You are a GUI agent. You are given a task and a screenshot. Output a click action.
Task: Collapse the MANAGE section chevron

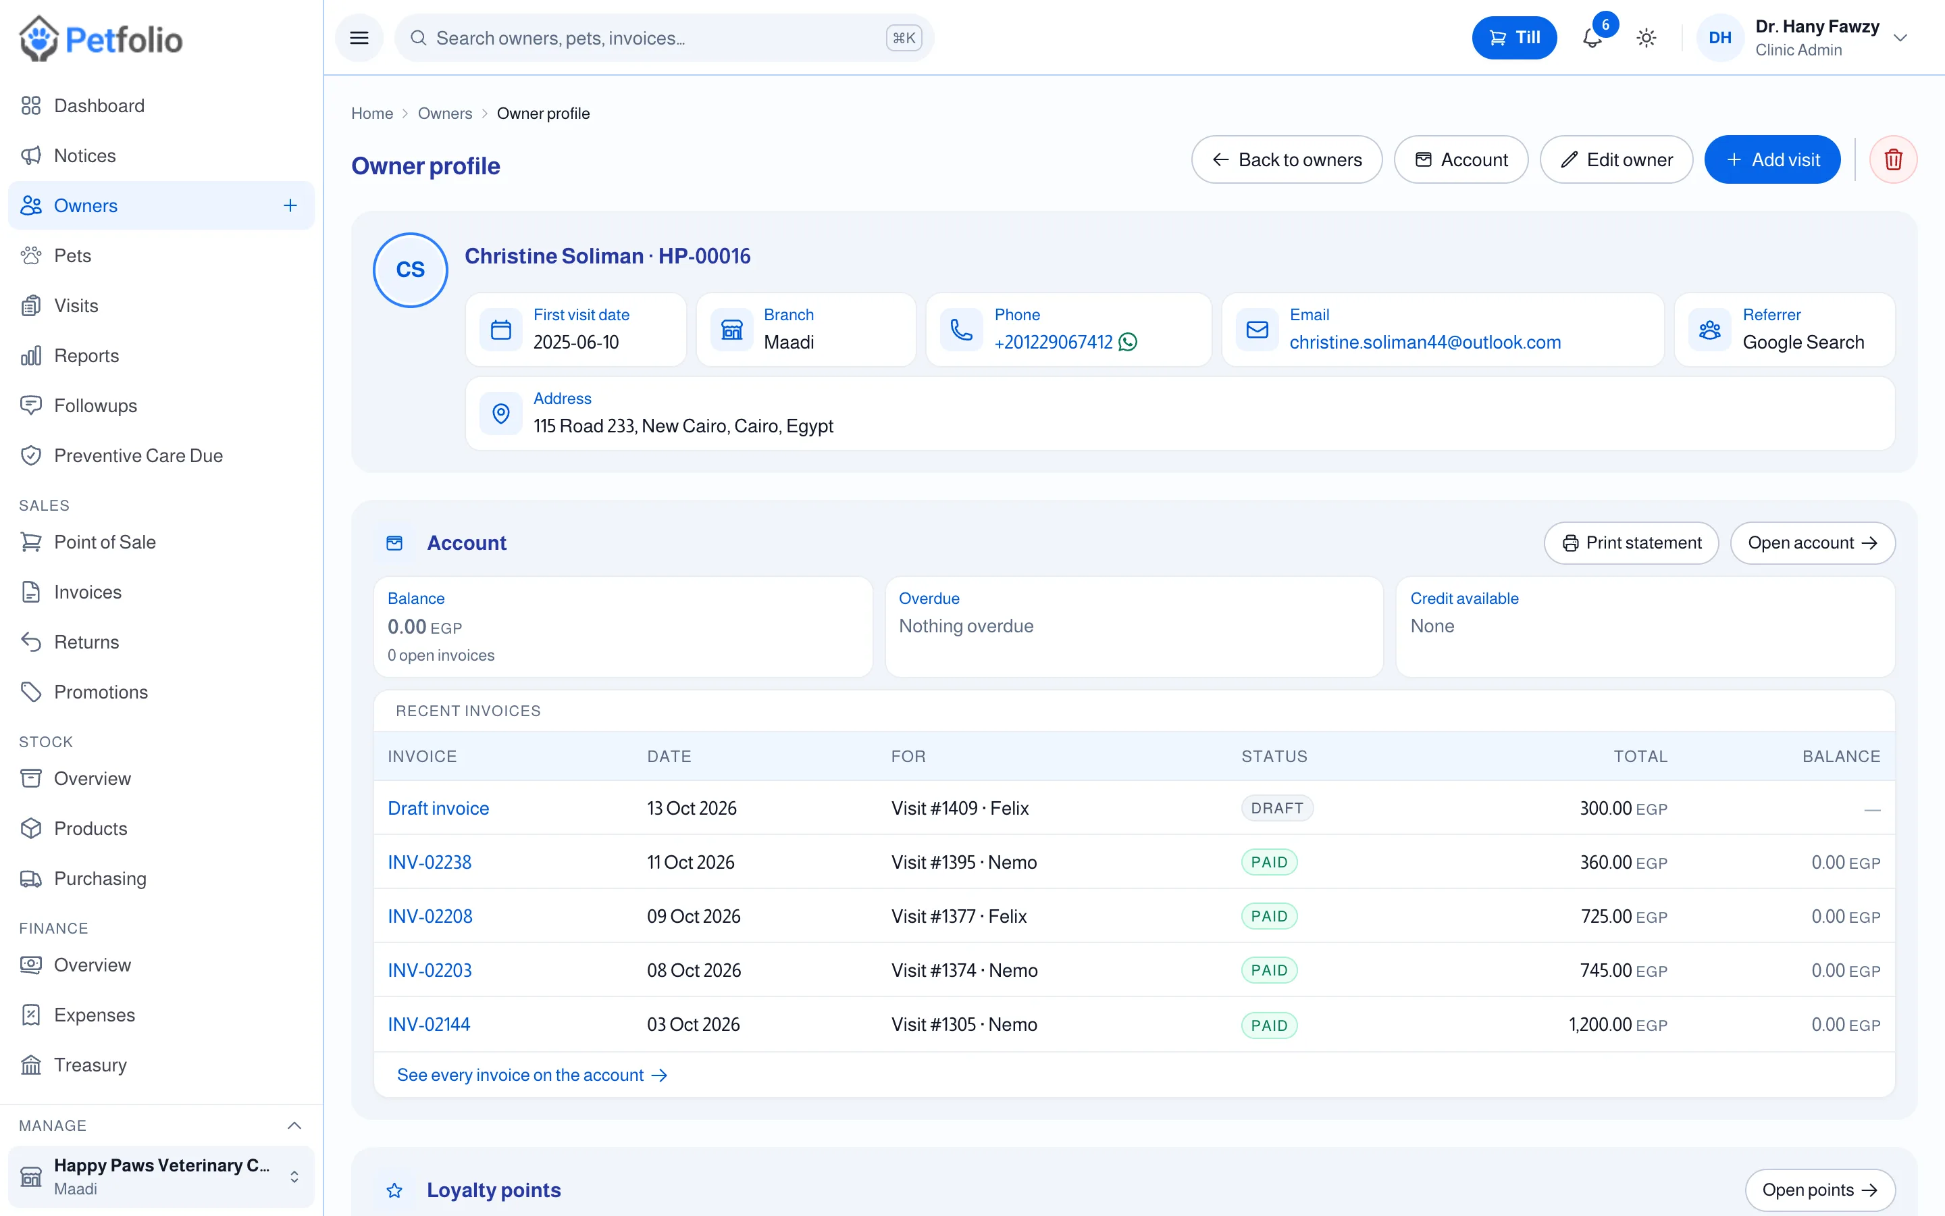click(x=294, y=1125)
